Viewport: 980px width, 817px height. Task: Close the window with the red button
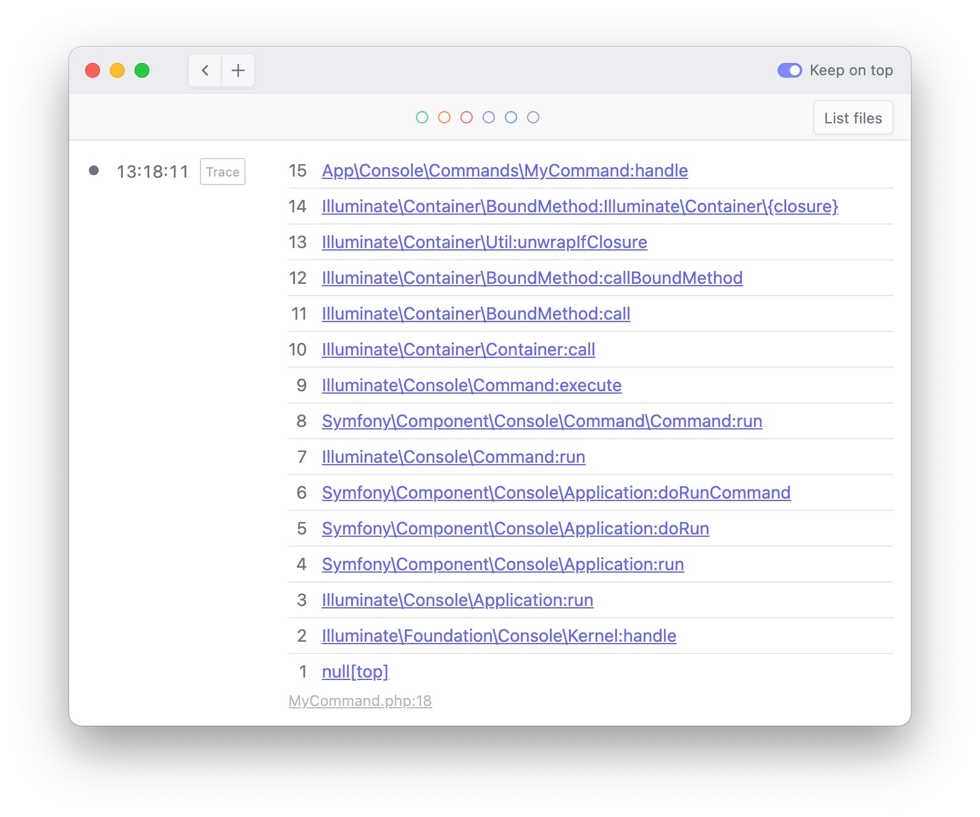pyautogui.click(x=93, y=70)
